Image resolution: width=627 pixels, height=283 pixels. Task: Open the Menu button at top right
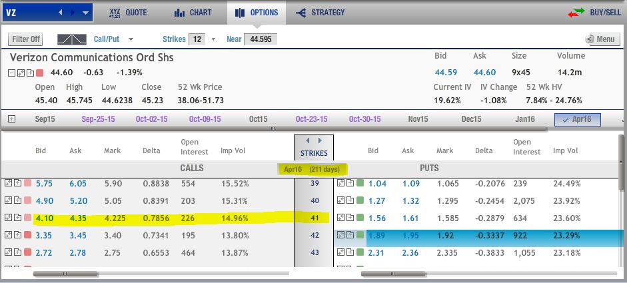pyautogui.click(x=602, y=39)
